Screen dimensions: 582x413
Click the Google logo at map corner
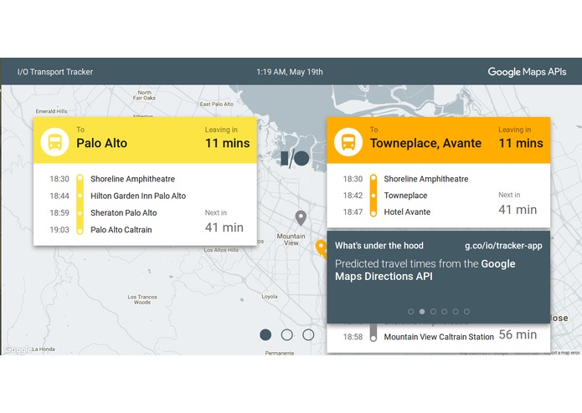tap(18, 349)
